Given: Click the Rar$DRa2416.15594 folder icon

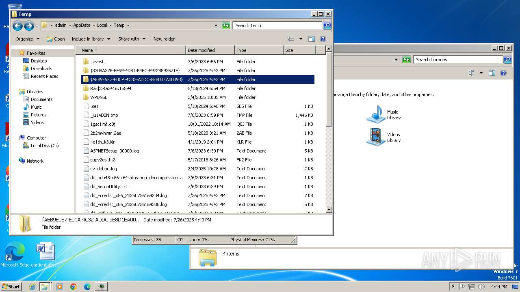Looking at the screenshot, I should (86, 88).
